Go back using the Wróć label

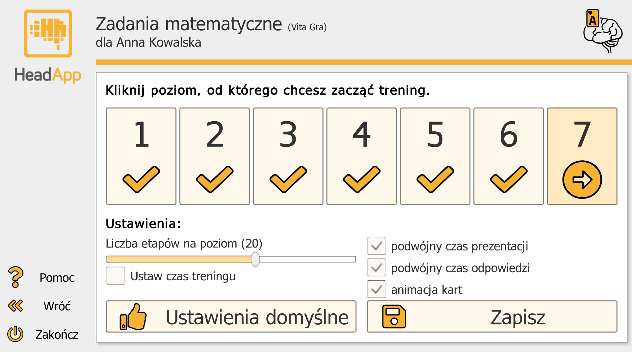57,306
